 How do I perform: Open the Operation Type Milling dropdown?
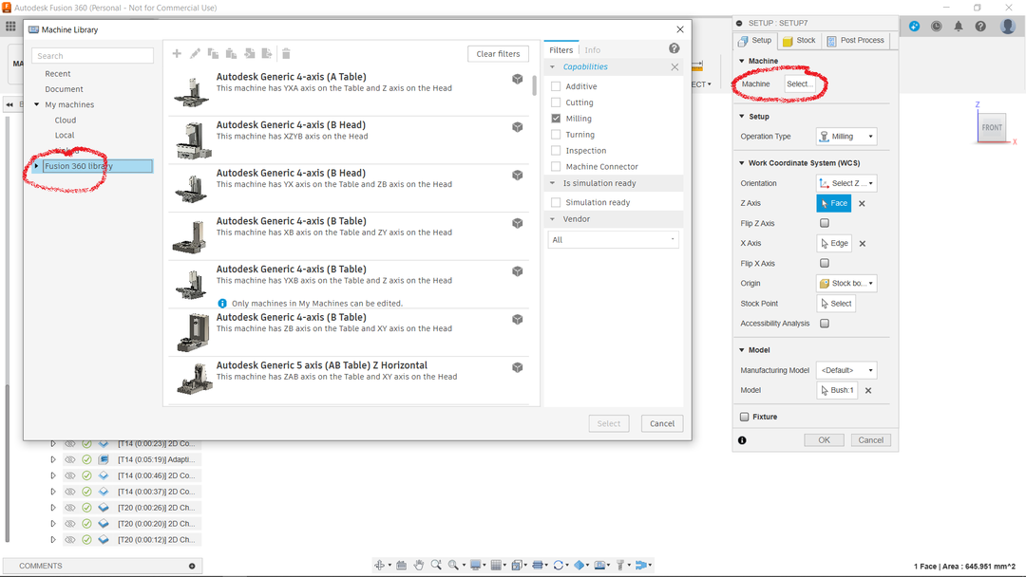tap(845, 137)
